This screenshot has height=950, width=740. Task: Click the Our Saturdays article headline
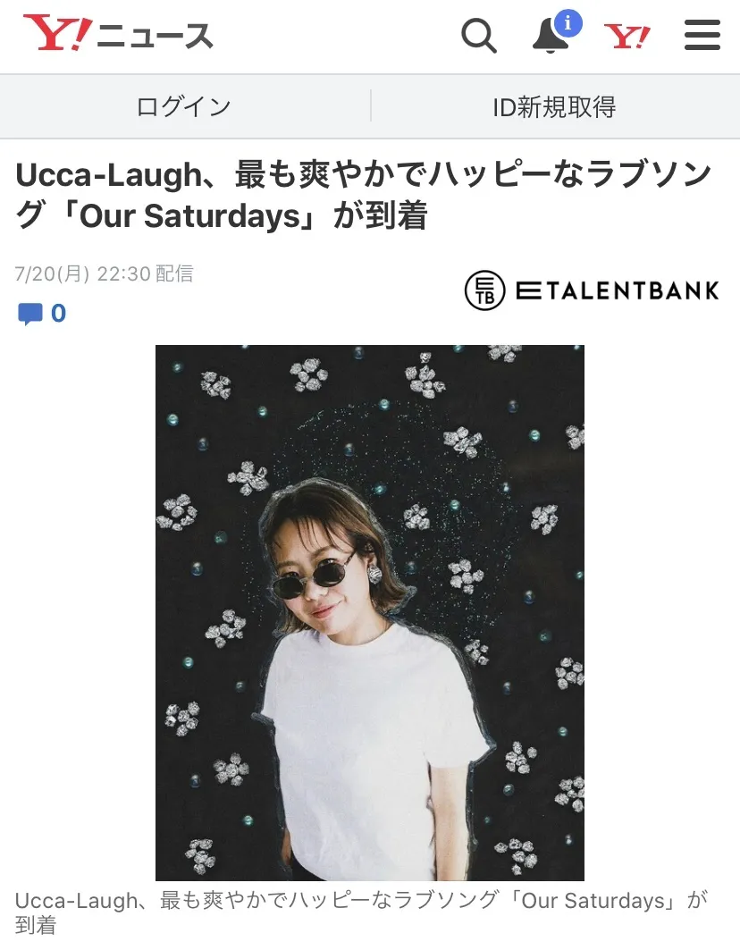tap(364, 195)
